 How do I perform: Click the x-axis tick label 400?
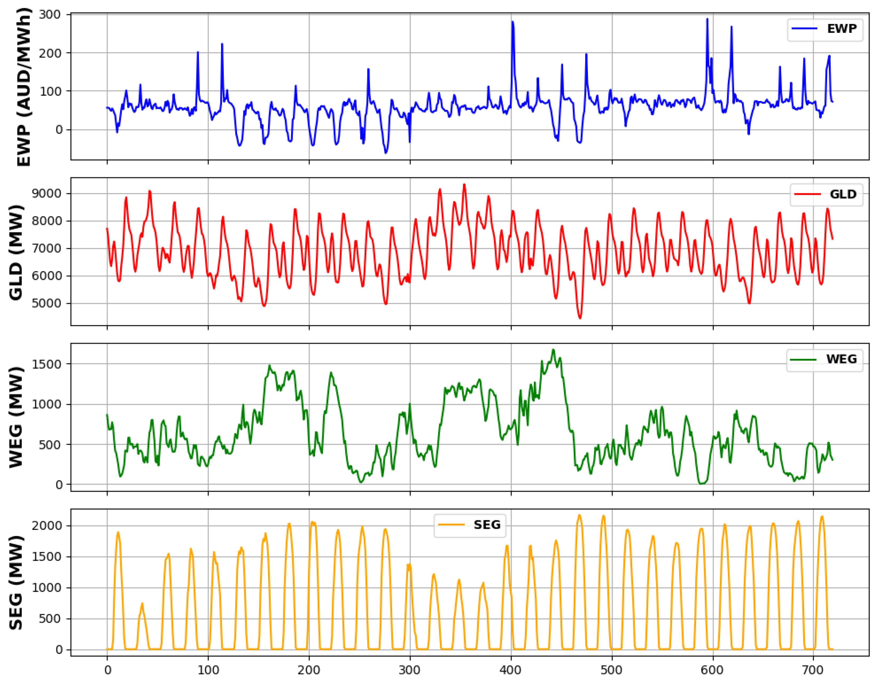click(x=510, y=670)
